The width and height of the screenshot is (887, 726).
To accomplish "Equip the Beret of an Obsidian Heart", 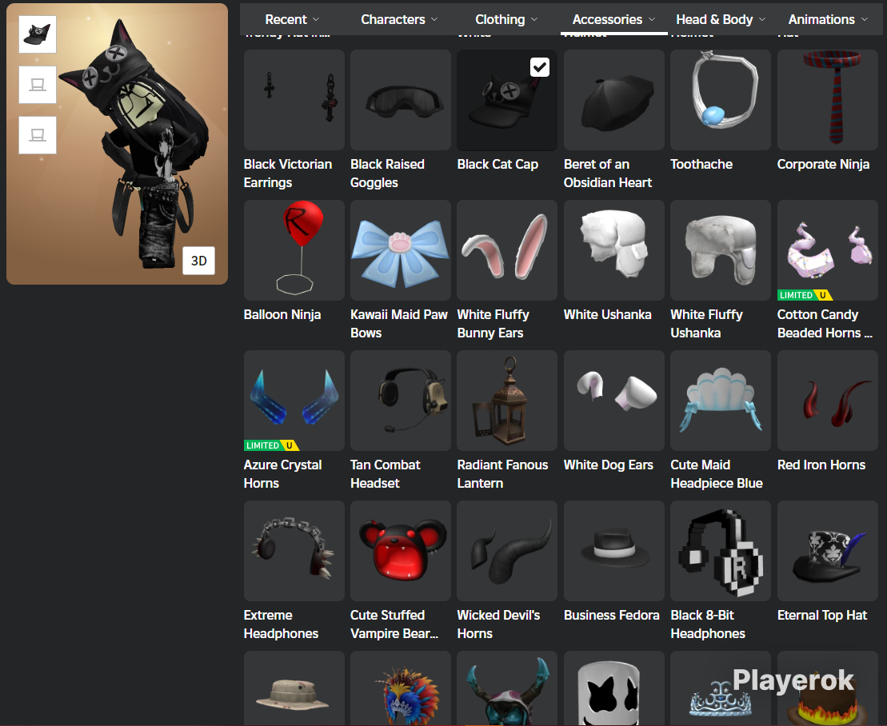I will (x=613, y=100).
